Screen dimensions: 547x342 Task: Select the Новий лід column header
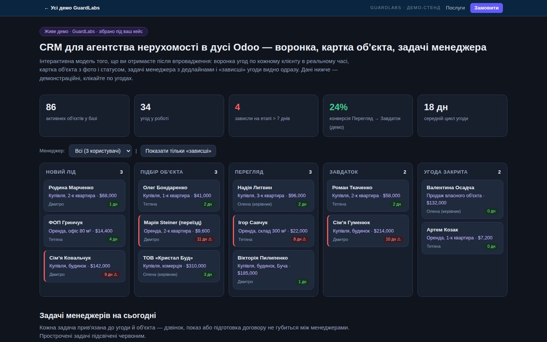(x=61, y=172)
